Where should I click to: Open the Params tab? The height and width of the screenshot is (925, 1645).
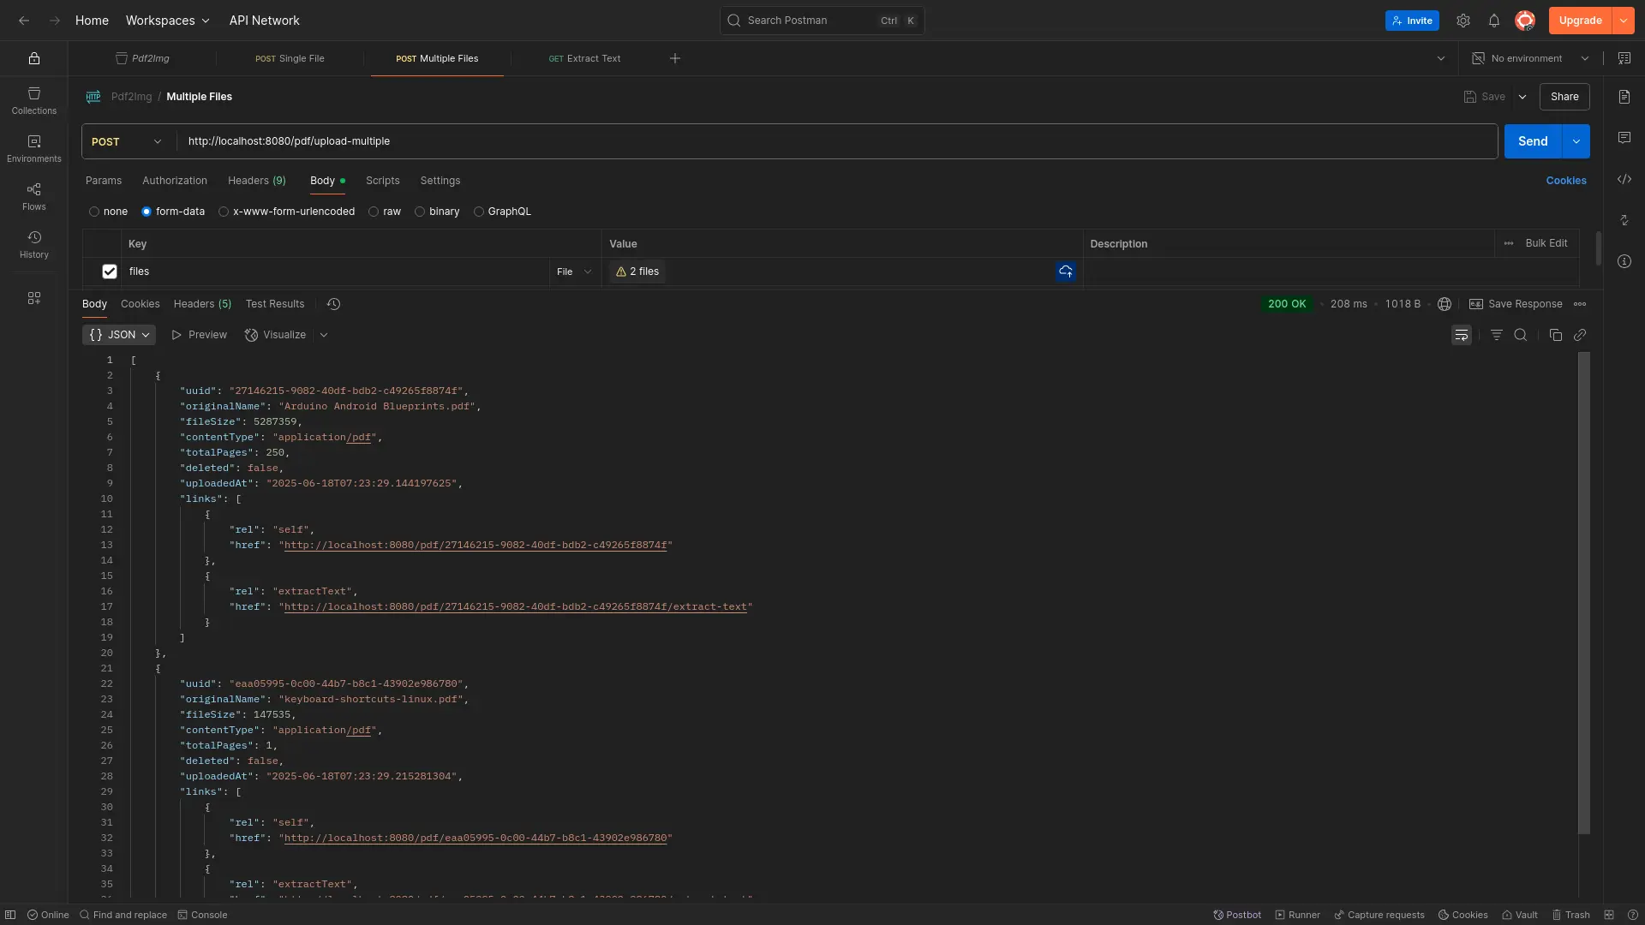[x=104, y=181]
